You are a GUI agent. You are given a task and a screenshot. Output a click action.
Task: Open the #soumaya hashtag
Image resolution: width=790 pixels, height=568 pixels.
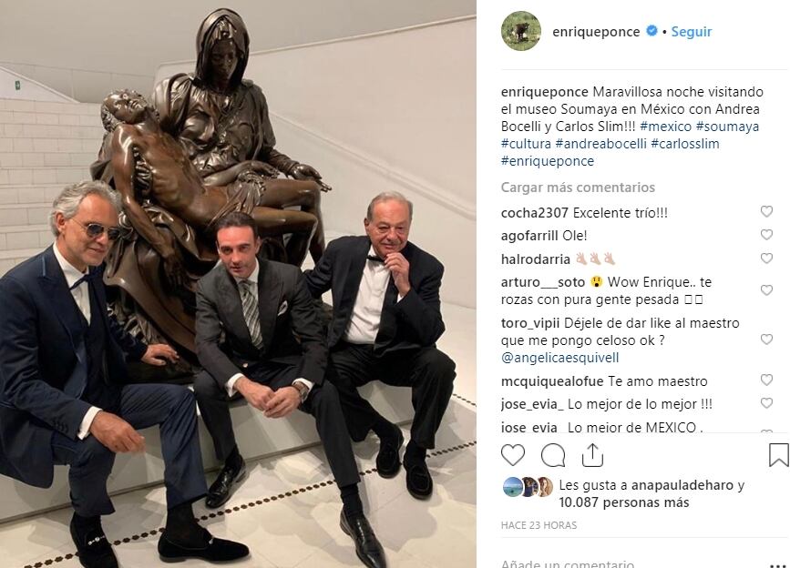[727, 127]
